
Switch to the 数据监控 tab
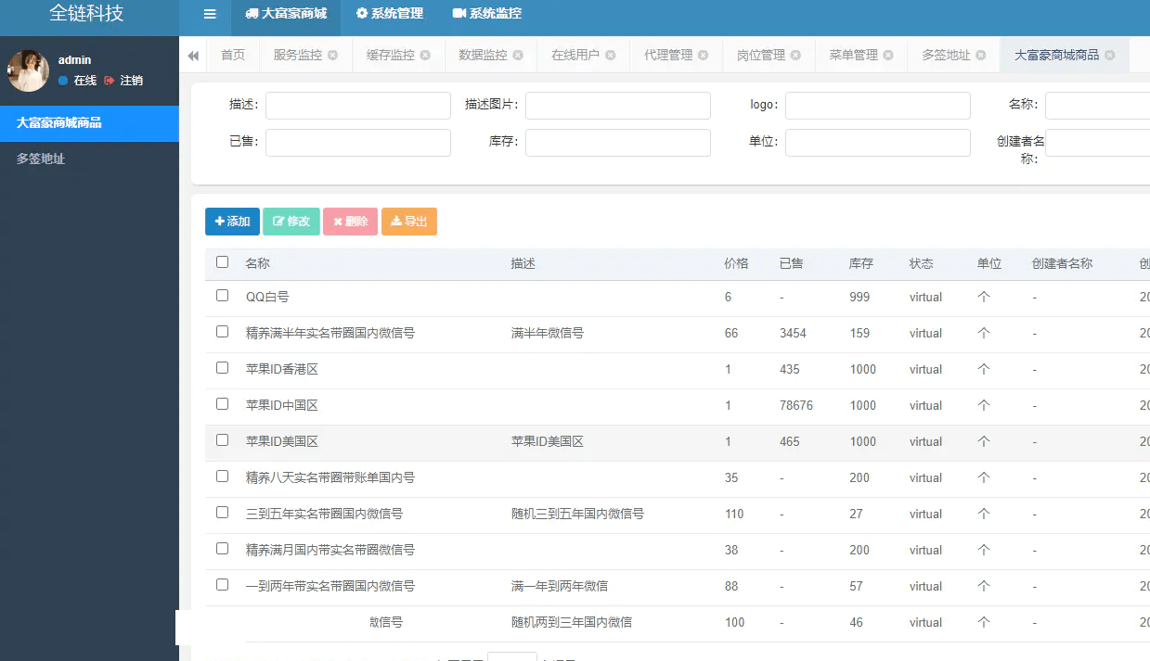coord(483,56)
